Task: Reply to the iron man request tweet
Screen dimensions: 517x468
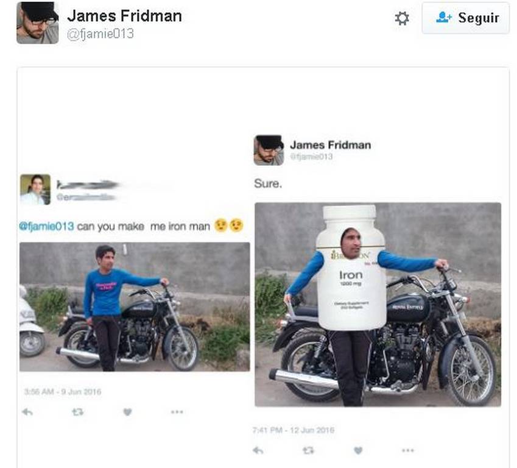Action: [27, 412]
